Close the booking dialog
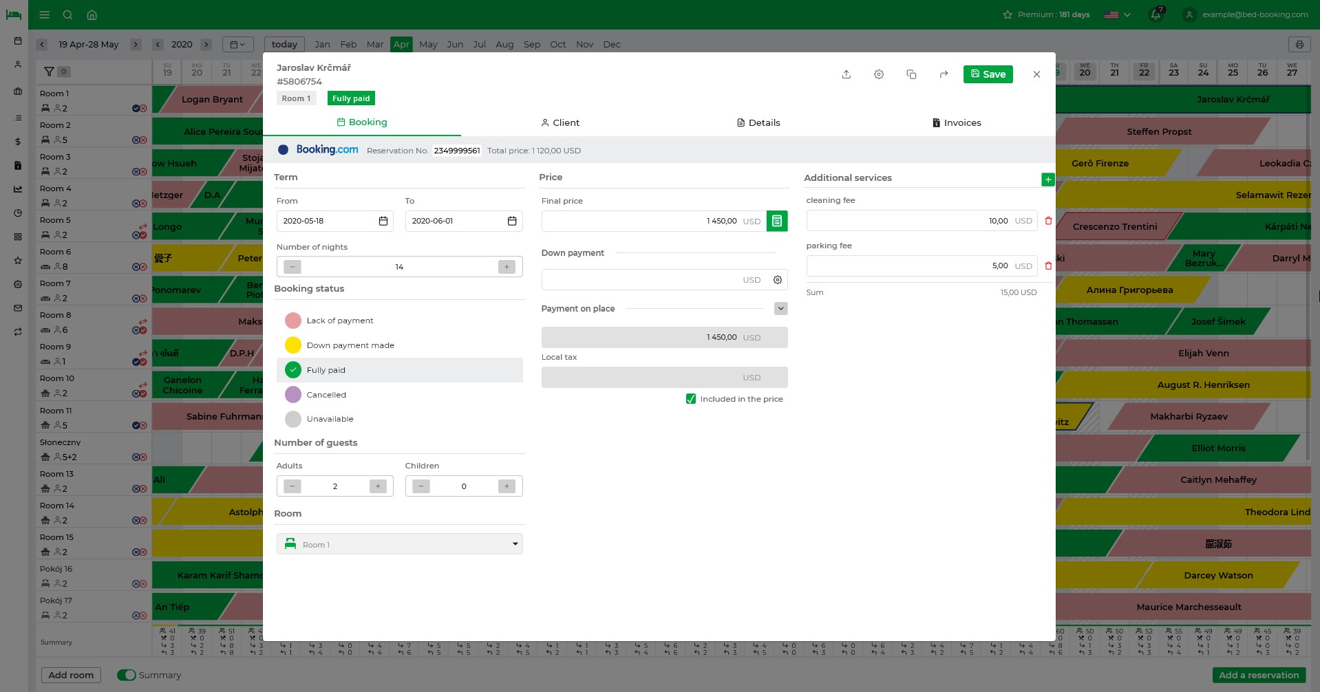The image size is (1320, 692). [1036, 74]
